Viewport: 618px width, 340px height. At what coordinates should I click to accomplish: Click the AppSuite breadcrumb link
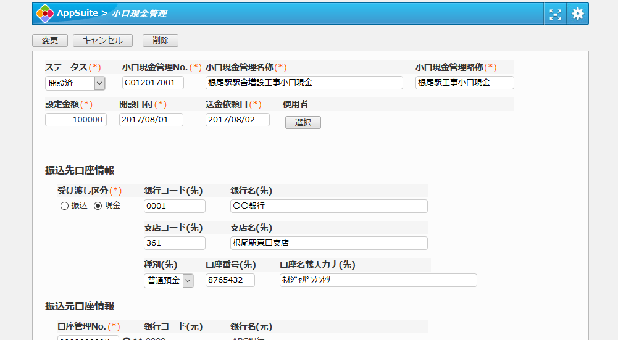[77, 13]
